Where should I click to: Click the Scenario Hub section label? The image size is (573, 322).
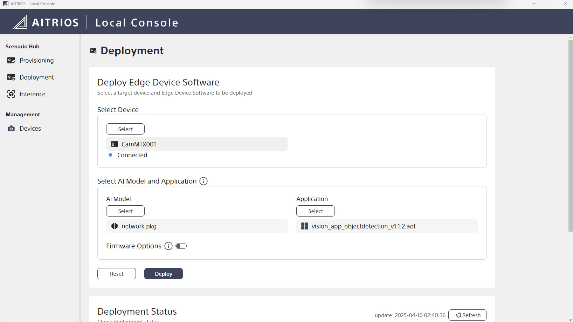coord(22,47)
